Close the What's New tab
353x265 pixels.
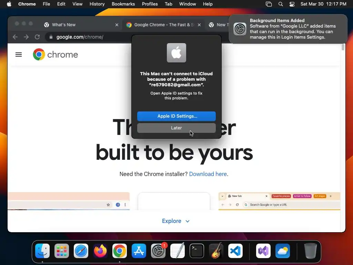[x=117, y=25]
